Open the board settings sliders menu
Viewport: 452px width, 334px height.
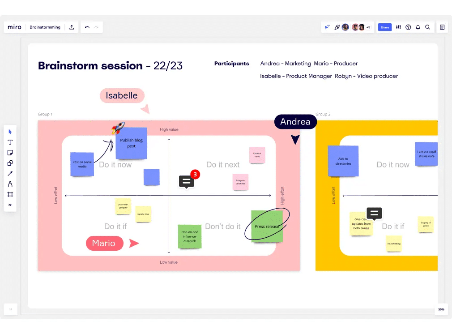(x=398, y=27)
